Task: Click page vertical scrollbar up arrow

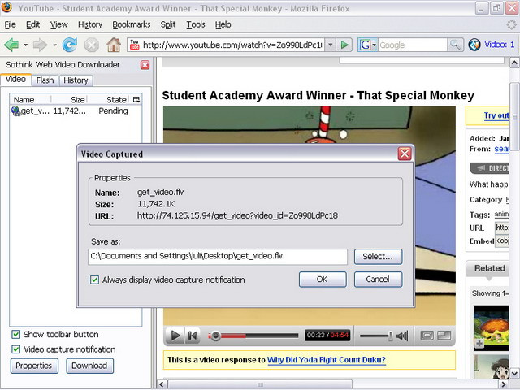Action: 514,63
